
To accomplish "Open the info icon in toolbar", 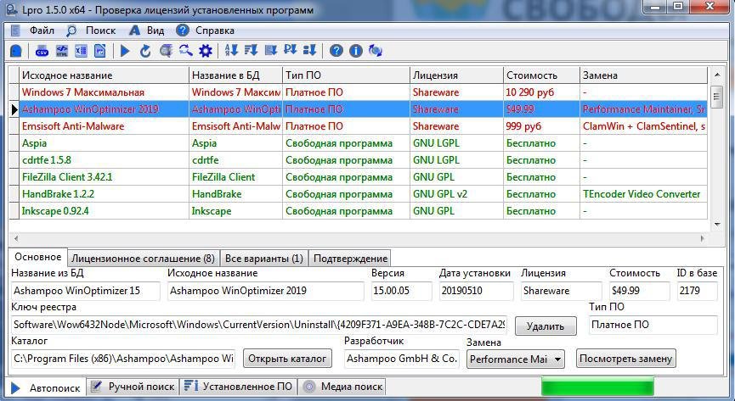I will 356,51.
